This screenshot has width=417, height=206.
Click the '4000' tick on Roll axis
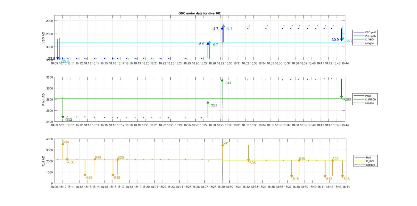49,139
